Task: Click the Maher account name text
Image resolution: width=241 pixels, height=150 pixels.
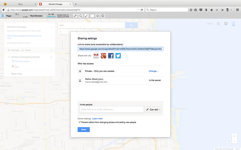Action: pos(210,24)
